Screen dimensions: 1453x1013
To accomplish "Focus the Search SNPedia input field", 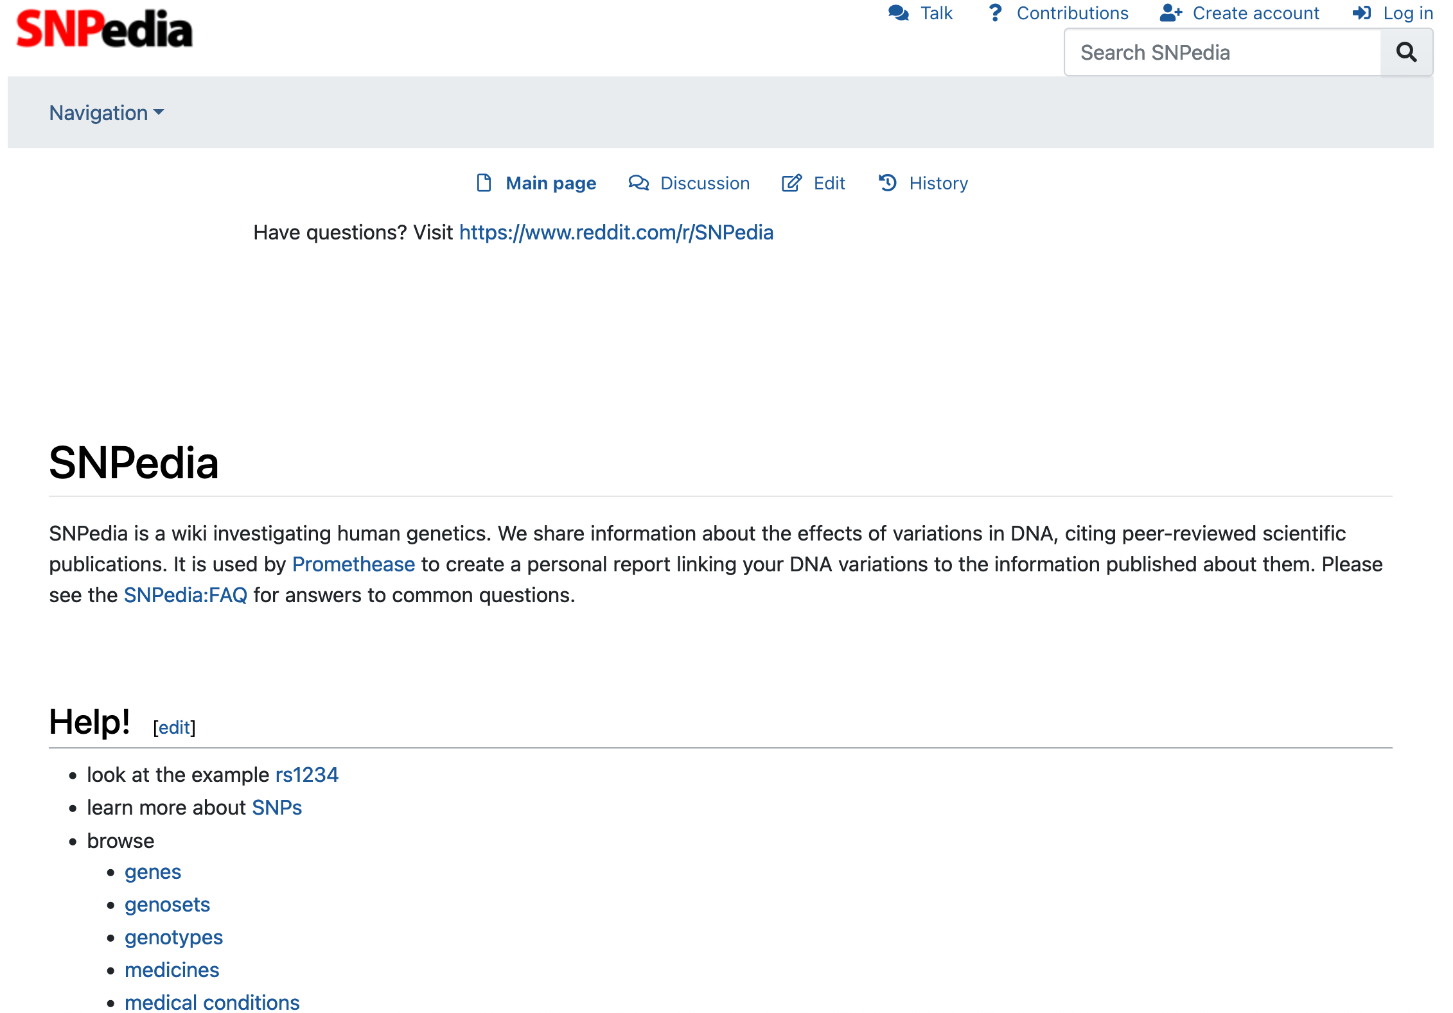I will pyautogui.click(x=1222, y=53).
